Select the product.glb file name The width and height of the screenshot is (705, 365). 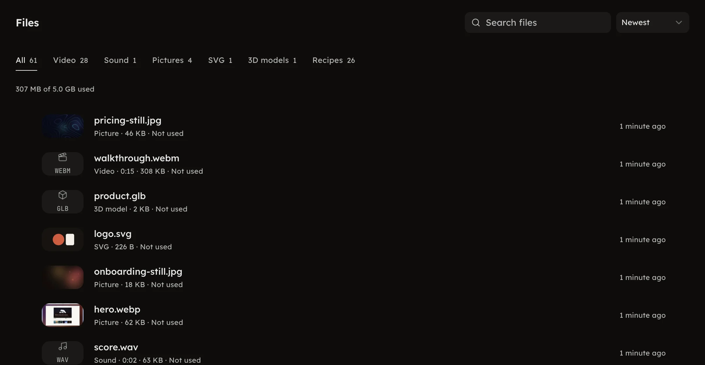(120, 196)
